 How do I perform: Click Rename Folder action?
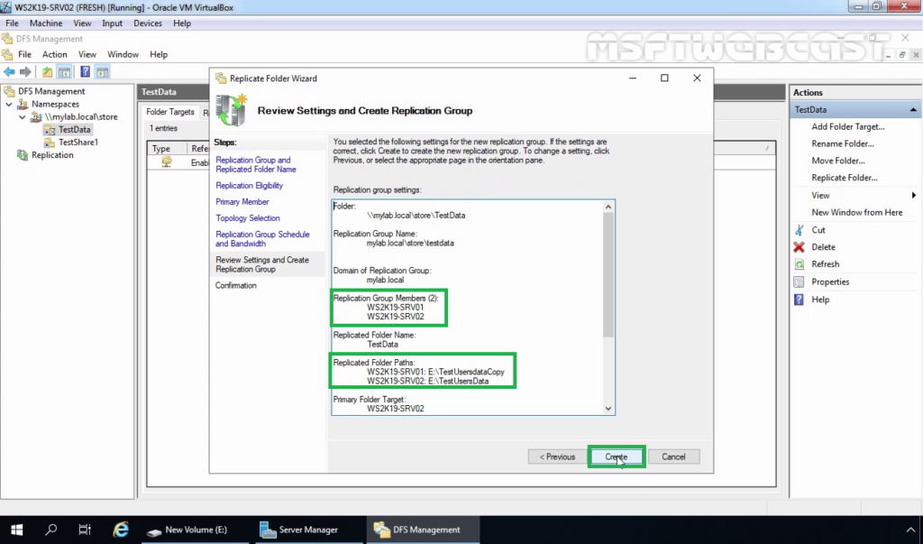(x=843, y=143)
